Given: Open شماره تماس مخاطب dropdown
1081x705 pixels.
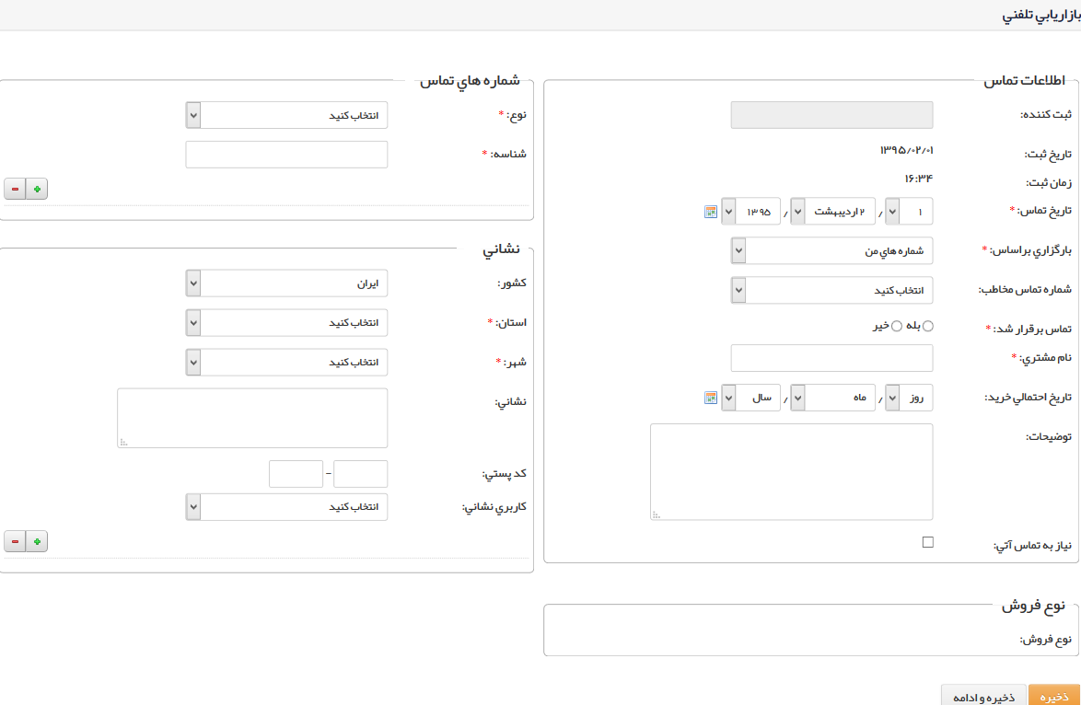Looking at the screenshot, I should pos(832,290).
